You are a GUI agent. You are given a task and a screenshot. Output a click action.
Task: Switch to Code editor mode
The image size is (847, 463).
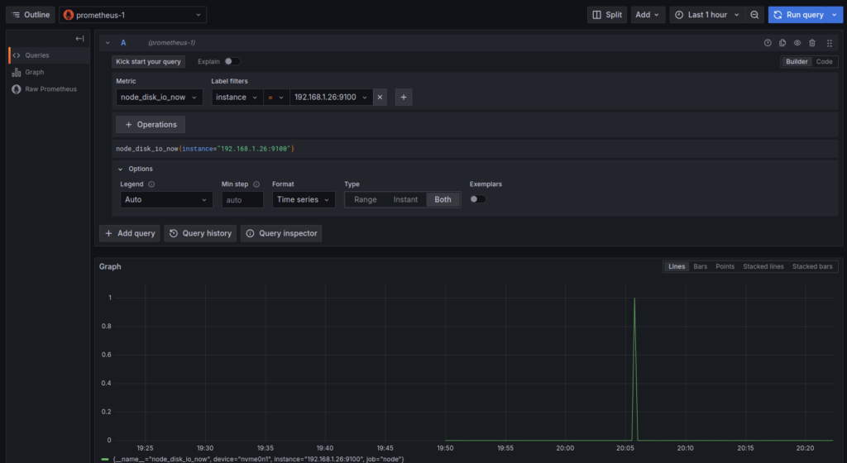[825, 61]
